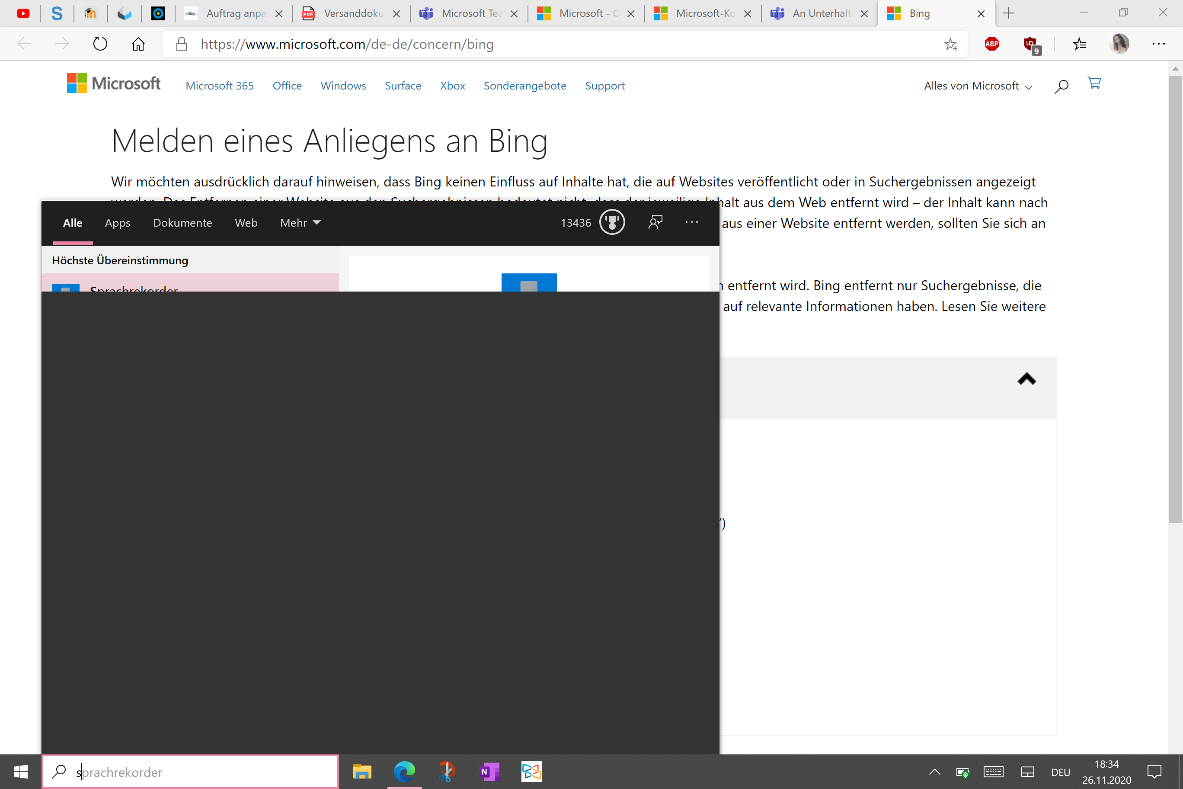Open the Windows navigation link

coord(344,86)
